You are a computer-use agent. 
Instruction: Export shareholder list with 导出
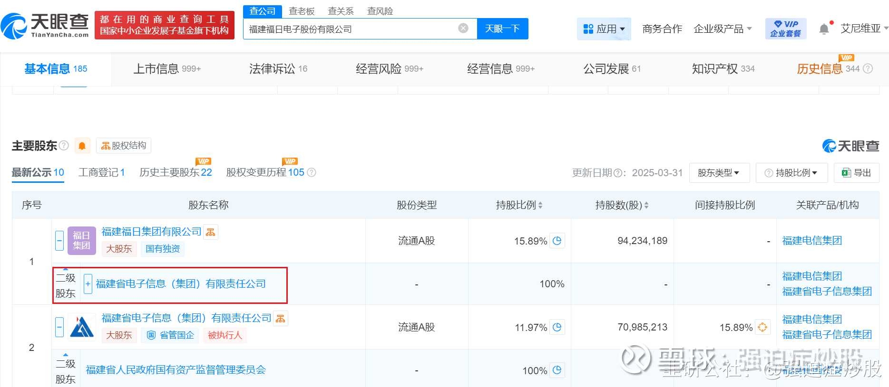pyautogui.click(x=856, y=173)
